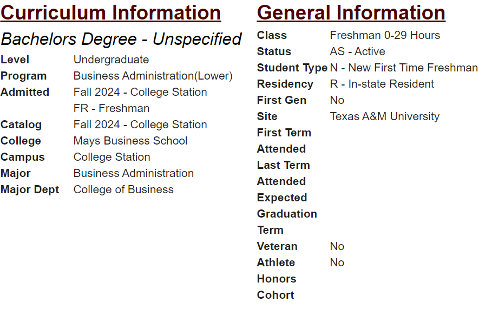Select the Undergraduate level value
This screenshot has width=492, height=315.
[x=111, y=60]
